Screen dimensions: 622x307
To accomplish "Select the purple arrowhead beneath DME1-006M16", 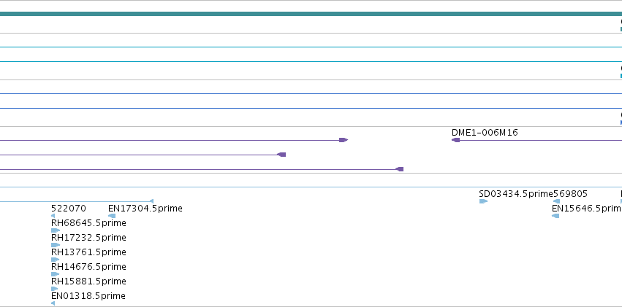I will [x=456, y=140].
